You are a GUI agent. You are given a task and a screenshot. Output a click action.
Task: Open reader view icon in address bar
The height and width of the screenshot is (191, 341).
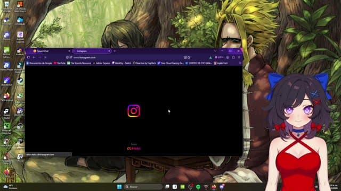[x=185, y=57]
